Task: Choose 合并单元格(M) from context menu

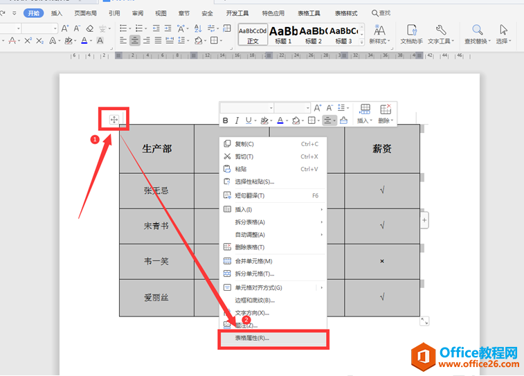Action: tap(273, 261)
